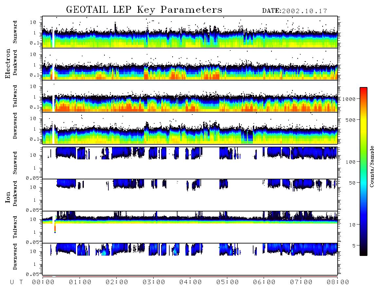Click the "50" colorbar tick label
Image resolution: width=374 pixels, height=288 pixels.
coord(352,183)
